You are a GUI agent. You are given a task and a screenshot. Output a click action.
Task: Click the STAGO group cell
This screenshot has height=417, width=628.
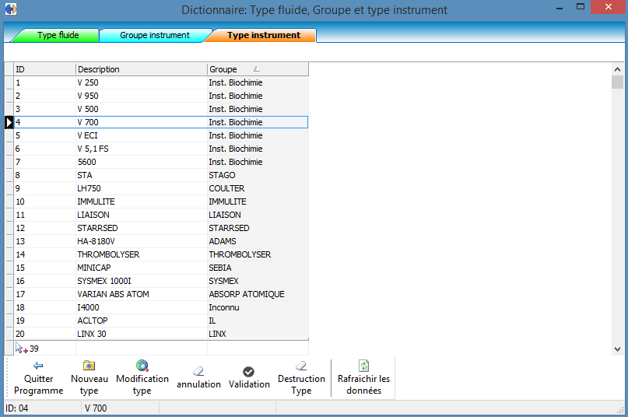(258, 175)
